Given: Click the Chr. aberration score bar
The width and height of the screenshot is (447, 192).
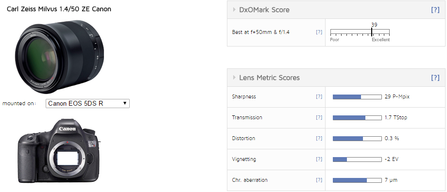Looking at the screenshot, I should [357, 180].
